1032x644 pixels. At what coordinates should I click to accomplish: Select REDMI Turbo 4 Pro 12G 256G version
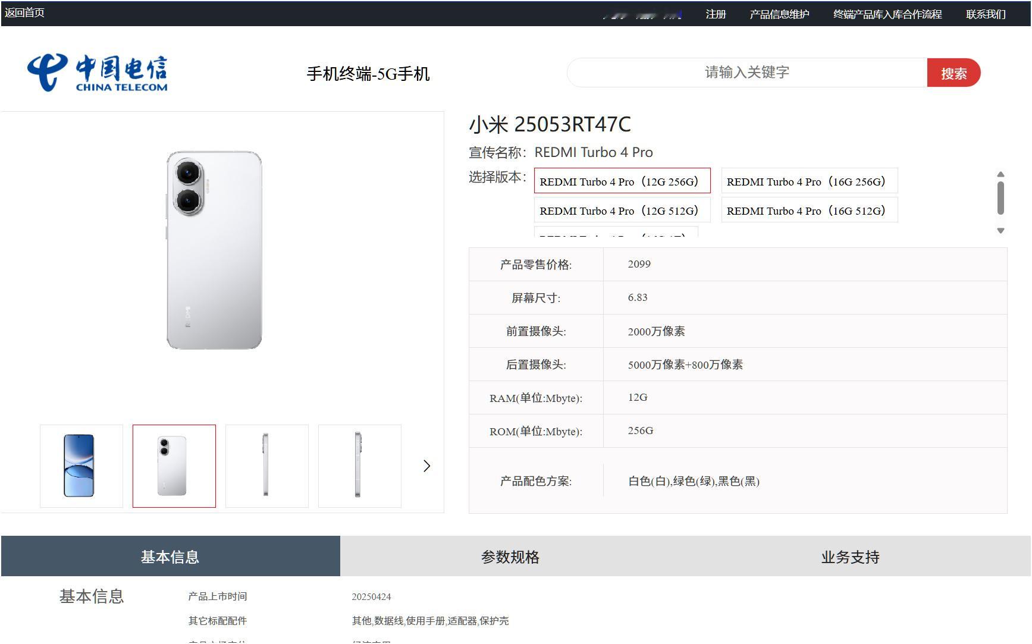coord(622,181)
